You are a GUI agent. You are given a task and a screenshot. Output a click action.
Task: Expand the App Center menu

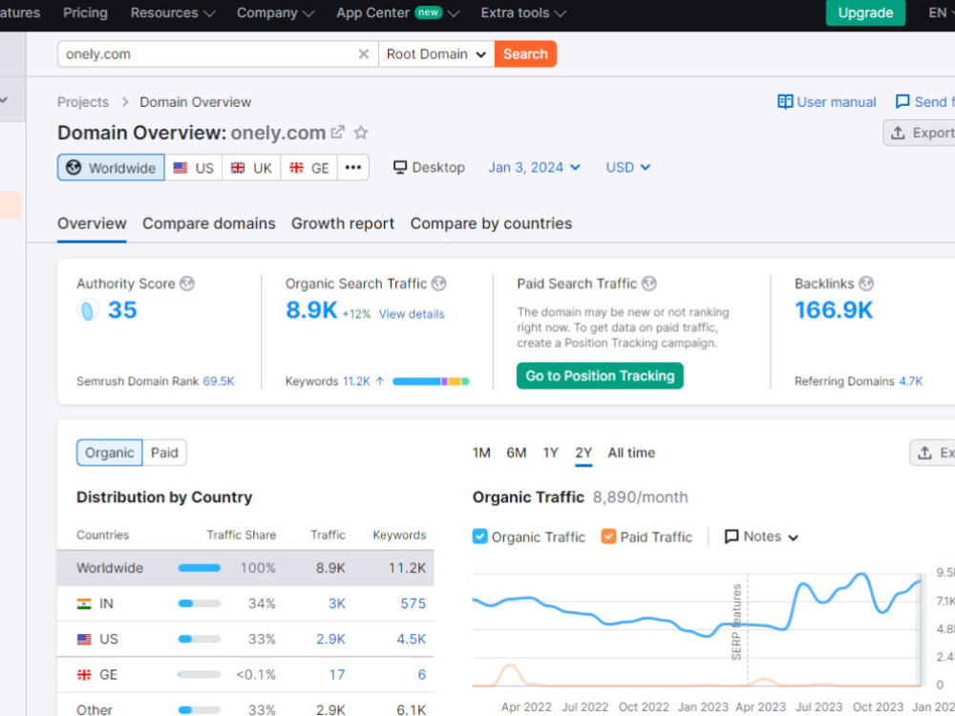397,12
